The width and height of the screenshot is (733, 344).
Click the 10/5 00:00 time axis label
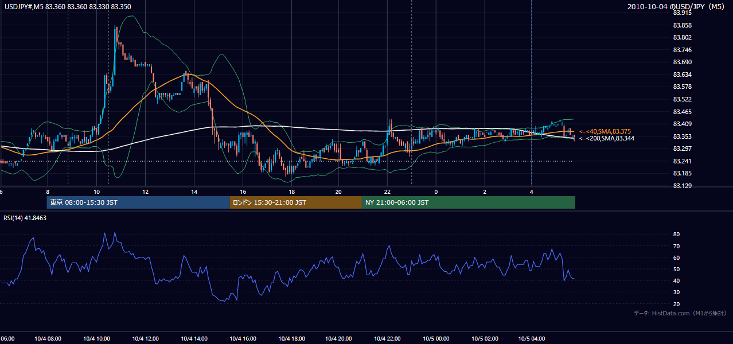436,338
